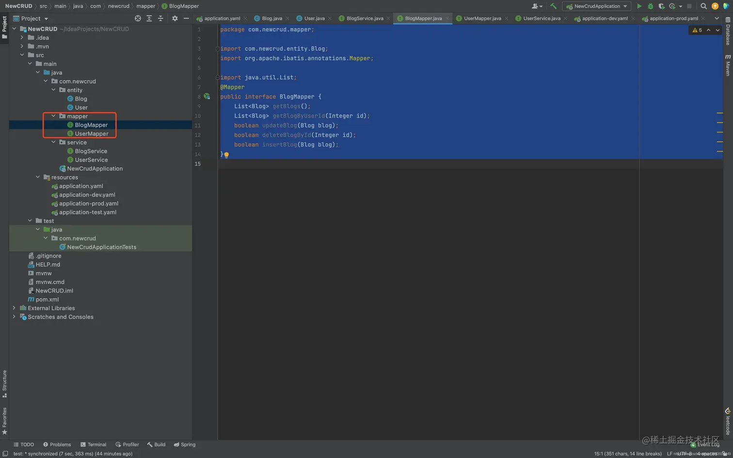Open Project panel gear options
The image size is (733, 458).
[175, 18]
